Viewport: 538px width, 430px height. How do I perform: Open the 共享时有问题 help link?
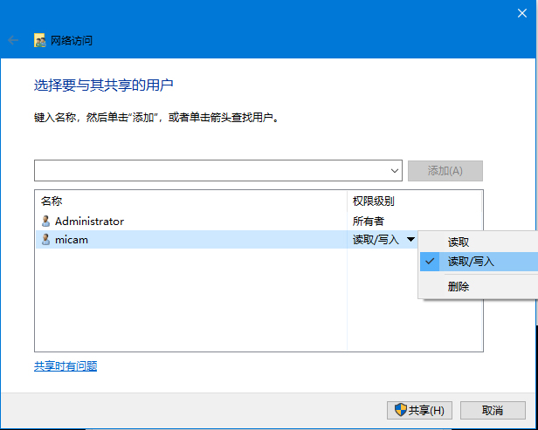66,366
